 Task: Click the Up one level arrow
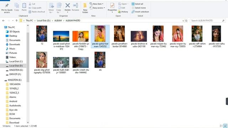click(x=17, y=21)
